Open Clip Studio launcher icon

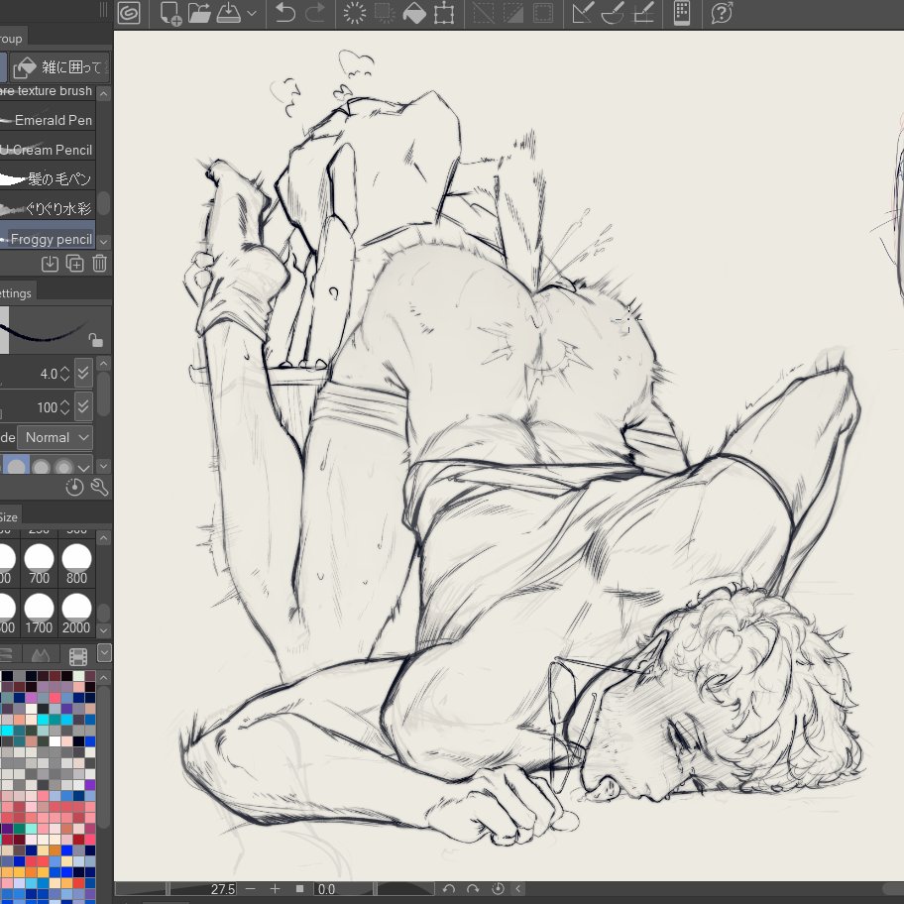pos(129,13)
